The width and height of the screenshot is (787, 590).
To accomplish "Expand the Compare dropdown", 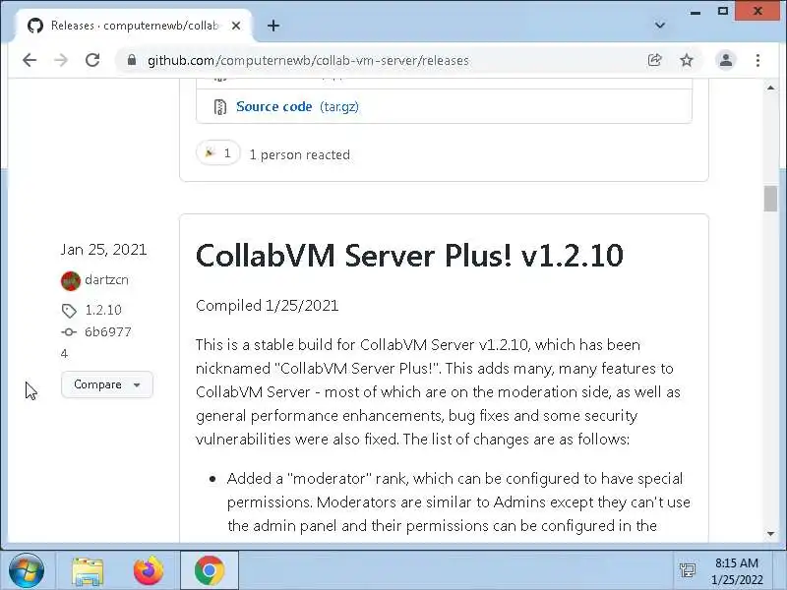I will [x=106, y=384].
